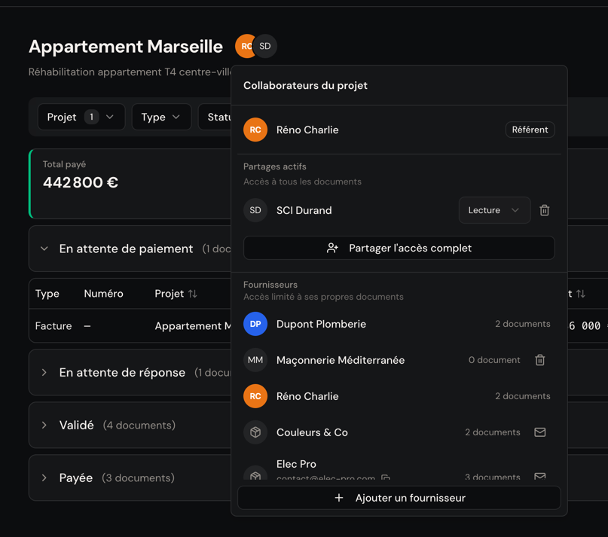Image resolution: width=608 pixels, height=537 pixels.
Task: Select Dupont Plomberie's DP avatar
Action: (x=255, y=324)
